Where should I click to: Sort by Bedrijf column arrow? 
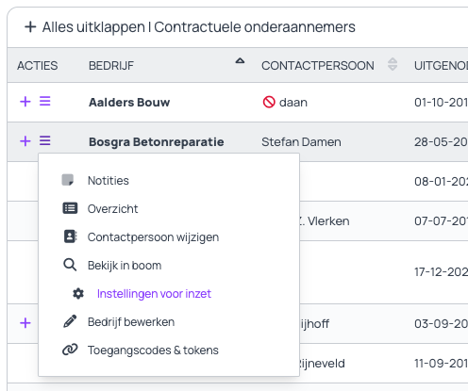240,61
